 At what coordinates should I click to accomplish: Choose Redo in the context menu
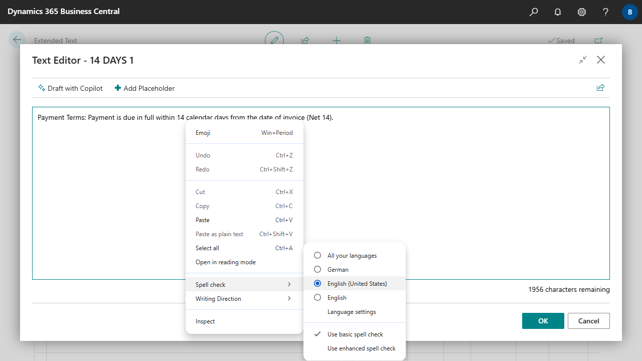(244, 169)
